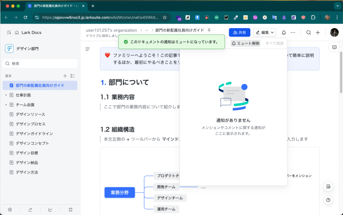
Task: Open the comments panel icon
Action: coord(334,47)
